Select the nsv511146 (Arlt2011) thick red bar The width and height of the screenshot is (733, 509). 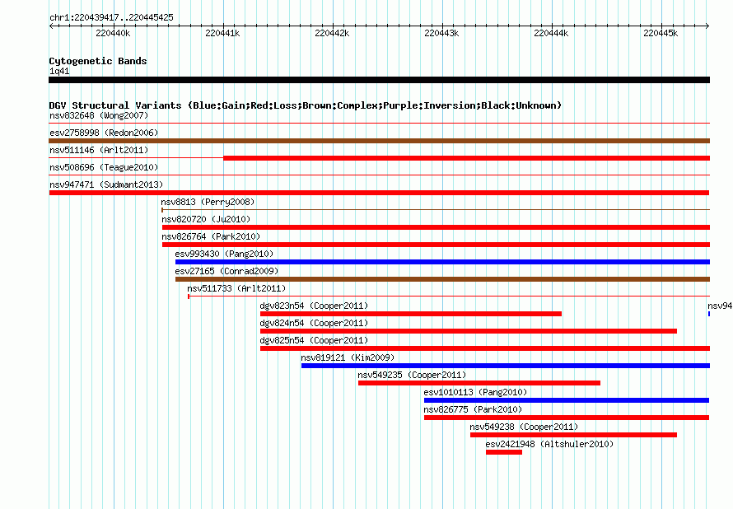(x=466, y=158)
